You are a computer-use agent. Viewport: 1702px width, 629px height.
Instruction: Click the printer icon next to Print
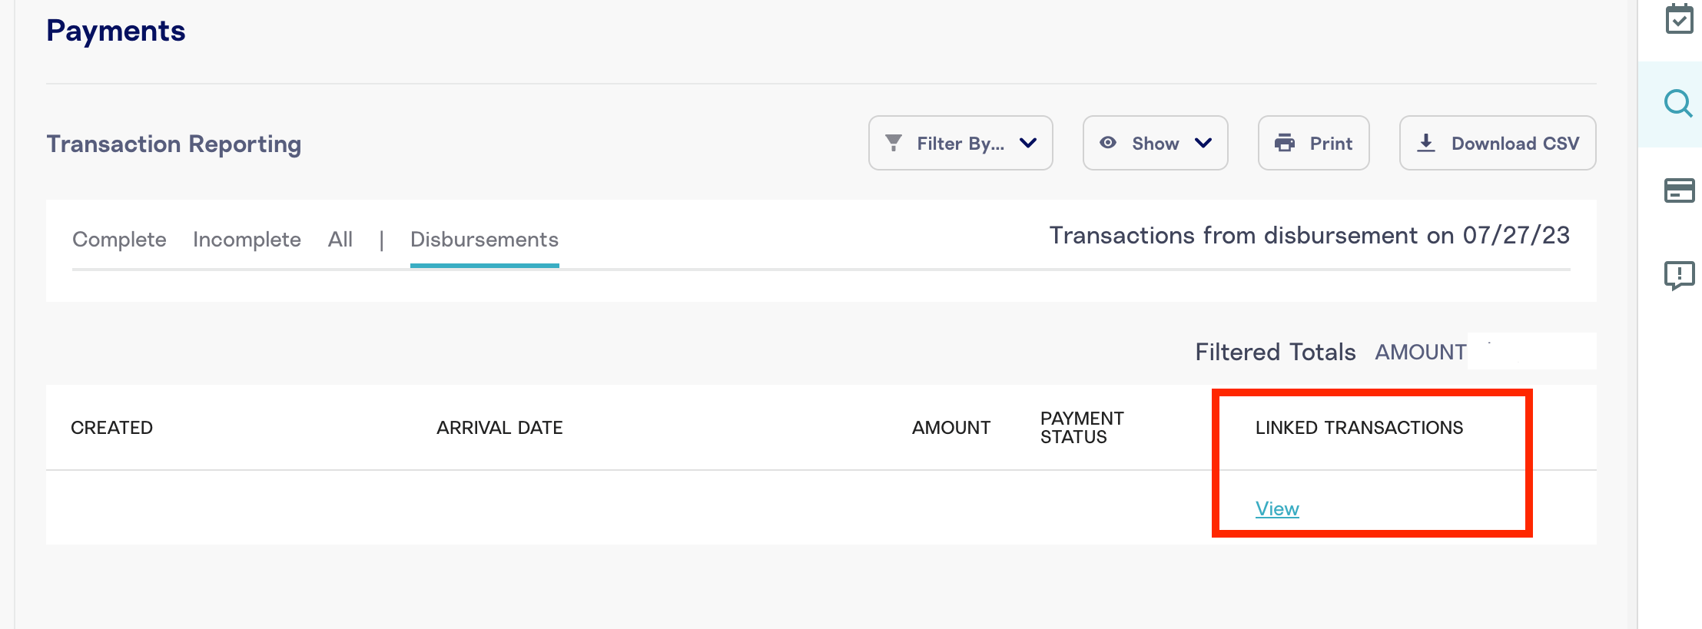click(1284, 143)
